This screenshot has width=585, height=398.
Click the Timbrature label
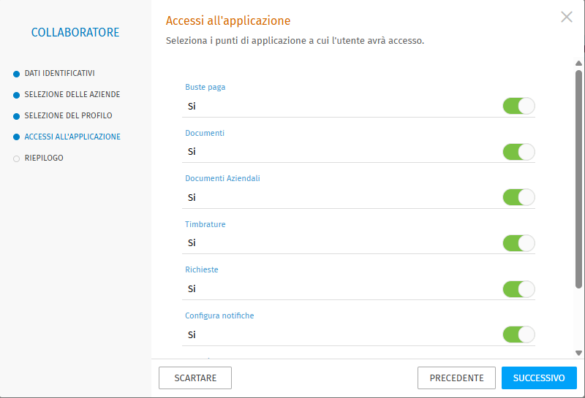[x=205, y=224]
